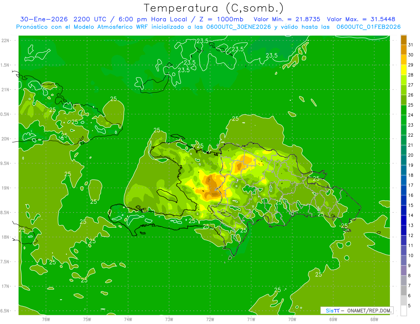The width and height of the screenshot is (420, 324).
Task: Click the "19N" latitude axis label
Action: click(x=6, y=188)
